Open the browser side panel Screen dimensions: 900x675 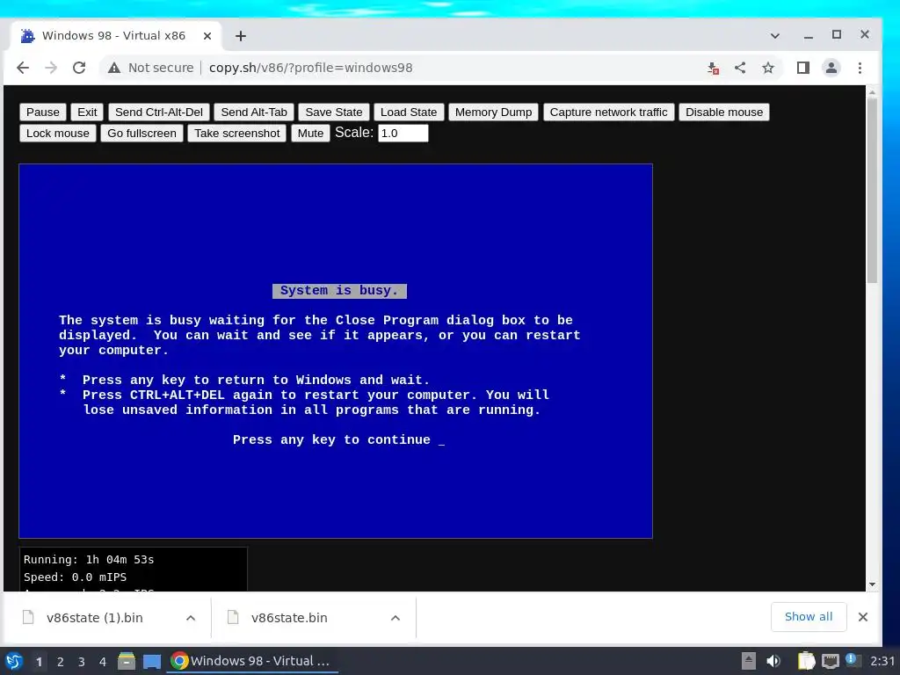pos(803,68)
